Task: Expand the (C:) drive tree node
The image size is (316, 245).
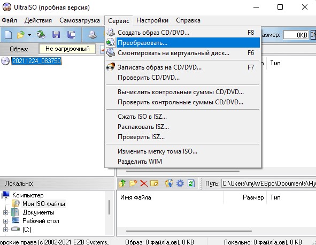Action: [x=6, y=229]
